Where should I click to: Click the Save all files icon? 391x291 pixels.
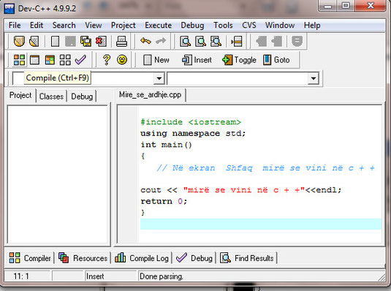tap(86, 41)
